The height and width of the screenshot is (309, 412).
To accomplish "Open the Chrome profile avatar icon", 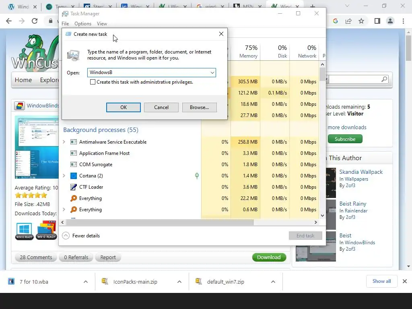I will [390, 21].
